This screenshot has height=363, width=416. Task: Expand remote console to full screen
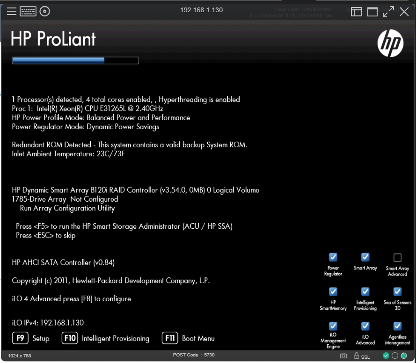[x=388, y=12]
